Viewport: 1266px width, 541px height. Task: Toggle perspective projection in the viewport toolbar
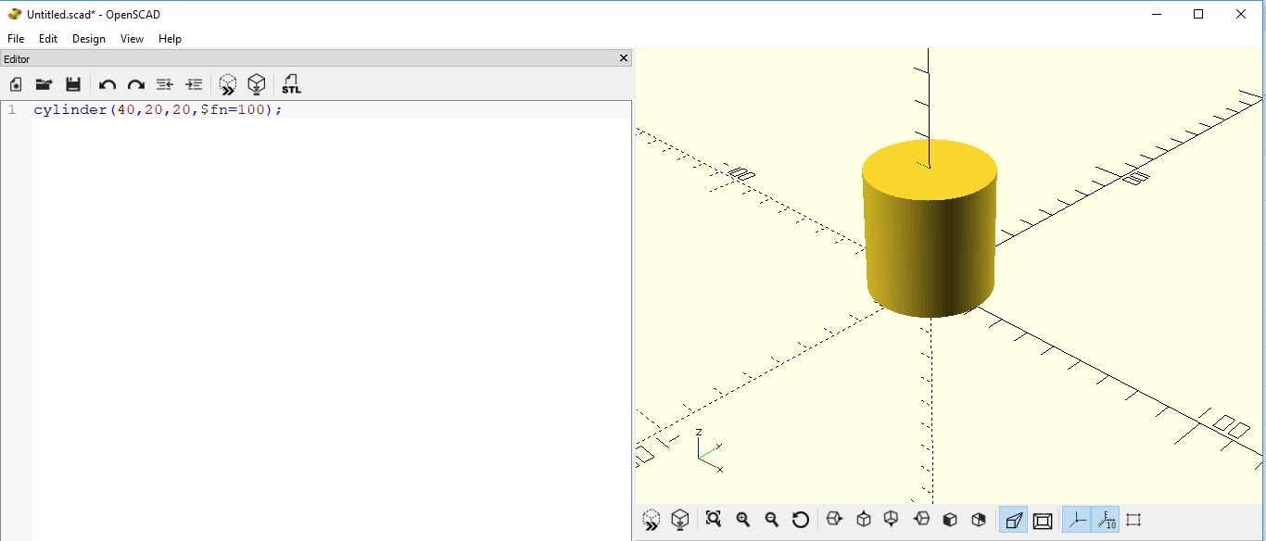(x=1013, y=520)
